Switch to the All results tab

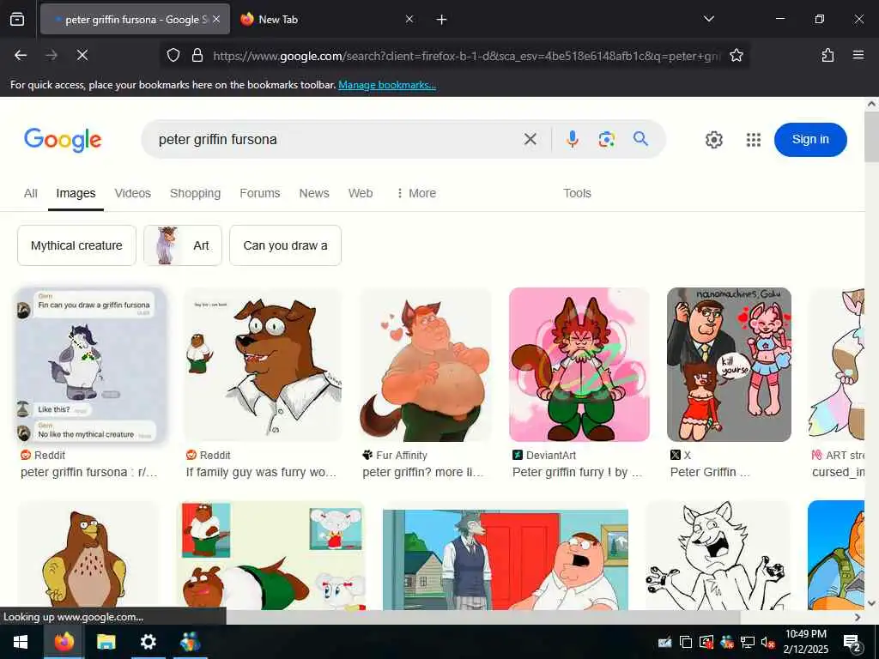[x=31, y=193]
